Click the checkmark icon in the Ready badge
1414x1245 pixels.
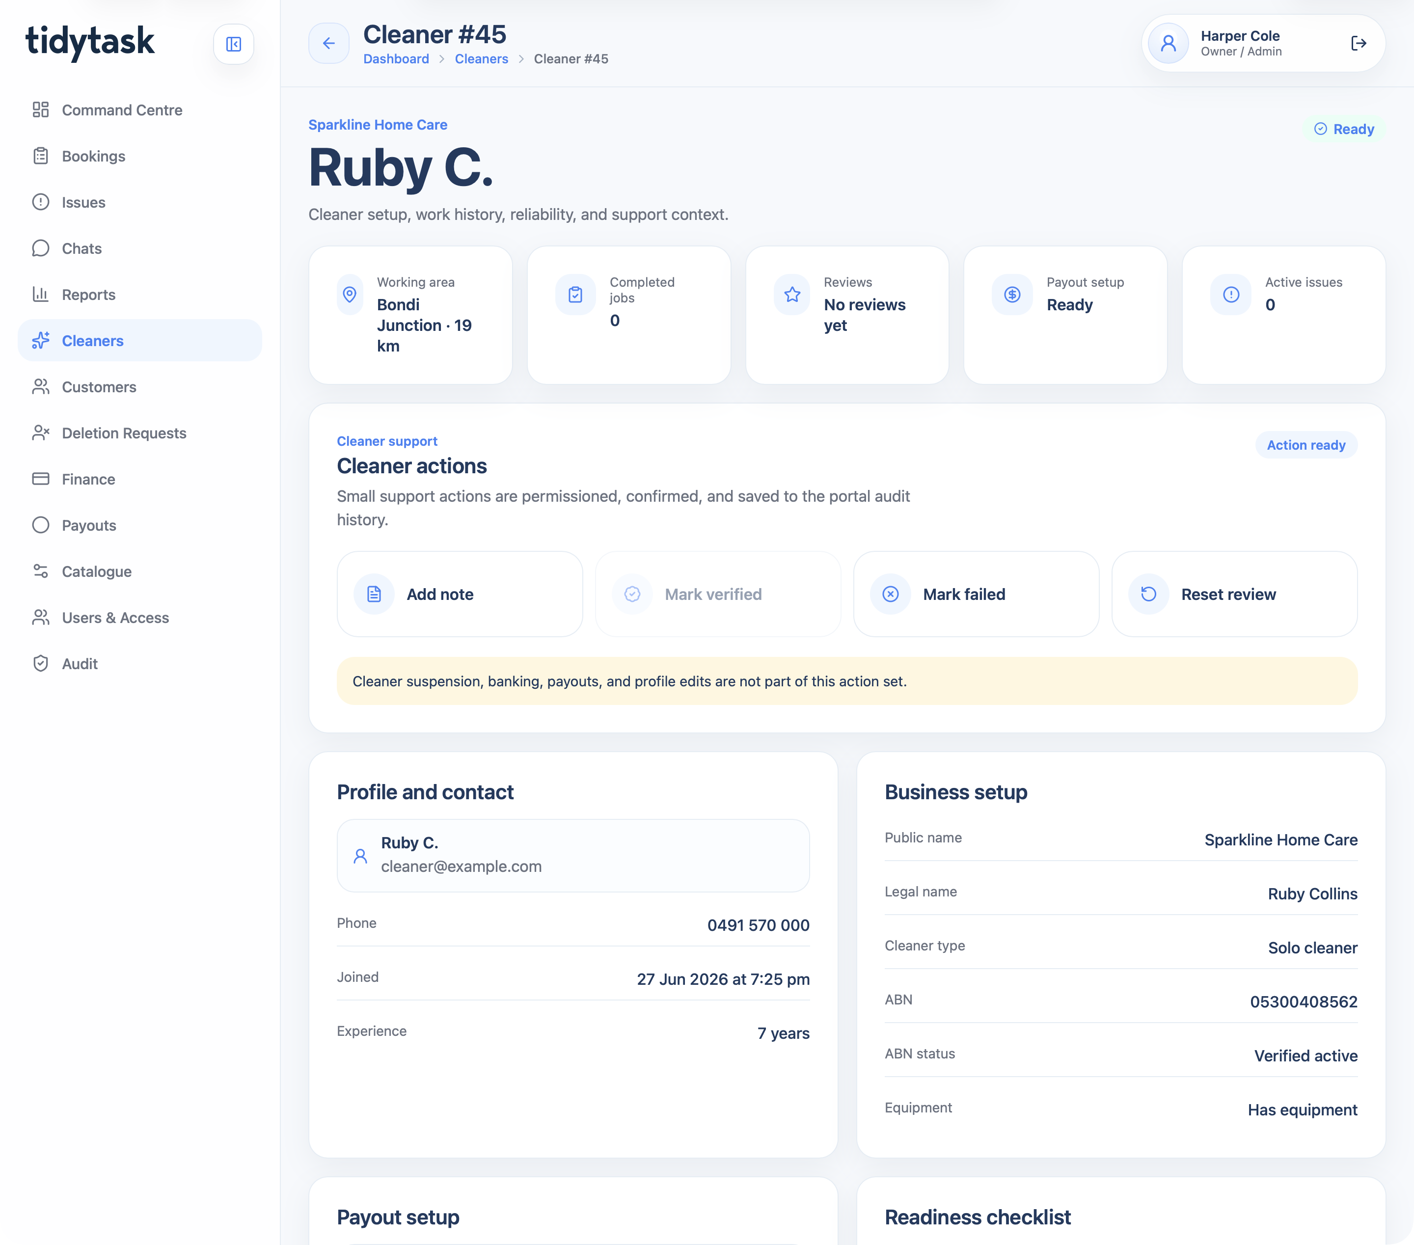point(1321,129)
